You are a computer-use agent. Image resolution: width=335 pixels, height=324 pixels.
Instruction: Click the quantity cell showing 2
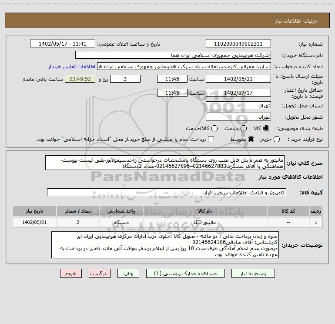click(x=78, y=222)
